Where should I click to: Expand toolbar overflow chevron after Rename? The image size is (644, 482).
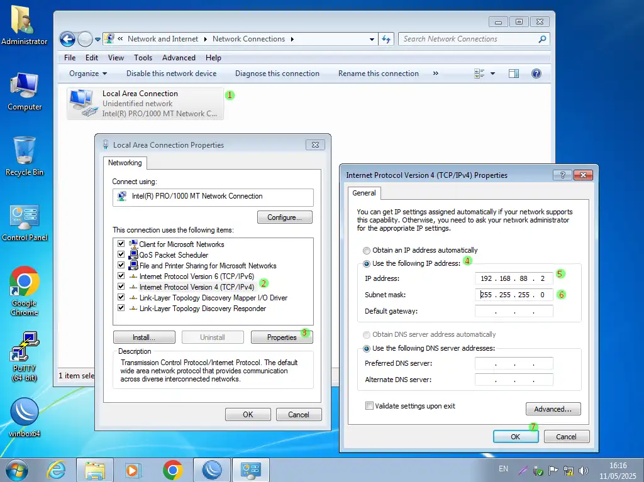(x=435, y=74)
